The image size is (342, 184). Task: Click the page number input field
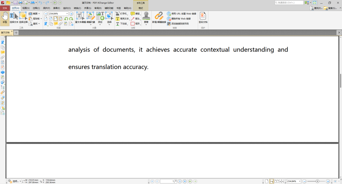click(168, 181)
